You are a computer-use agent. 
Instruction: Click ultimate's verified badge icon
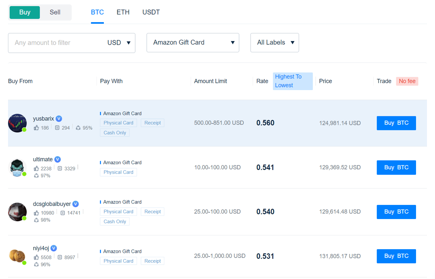58,159
